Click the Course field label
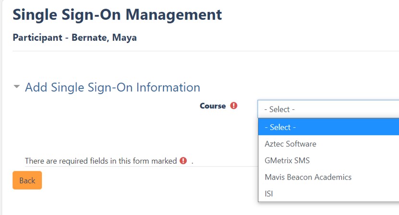 pyautogui.click(x=212, y=106)
